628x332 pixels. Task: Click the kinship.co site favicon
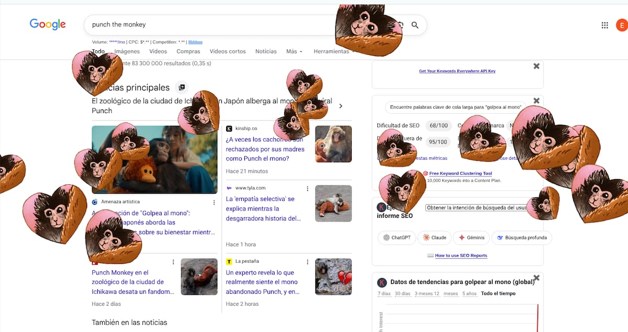click(x=229, y=128)
